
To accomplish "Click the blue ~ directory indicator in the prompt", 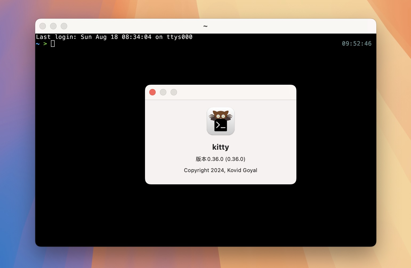I will (38, 44).
